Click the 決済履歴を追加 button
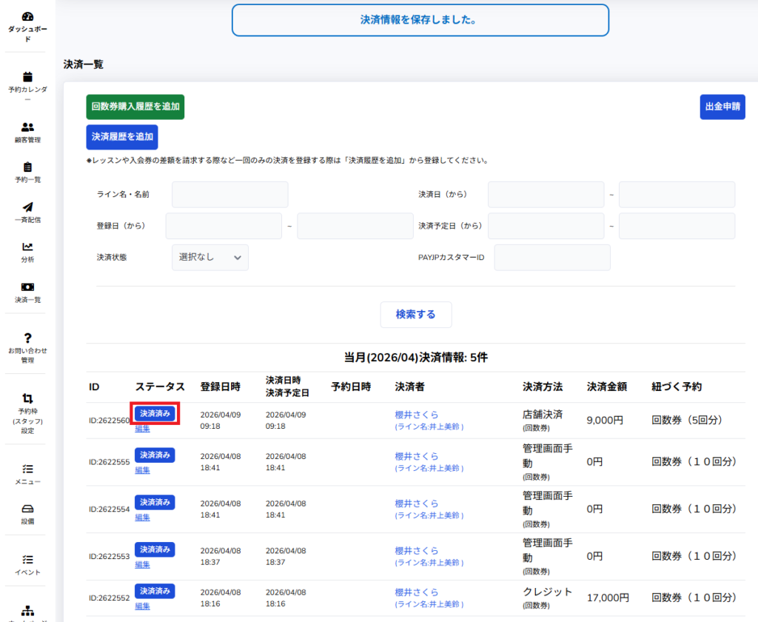The image size is (758, 622). tap(122, 137)
